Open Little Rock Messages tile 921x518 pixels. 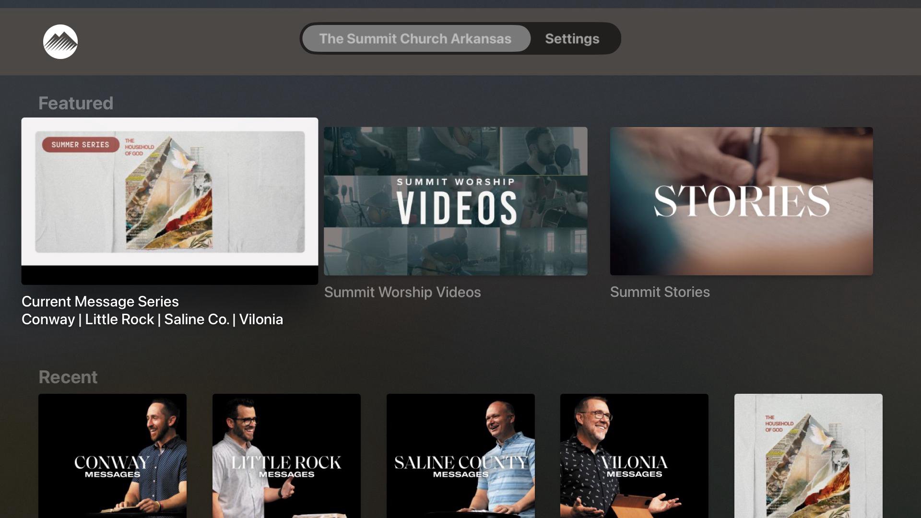click(286, 456)
